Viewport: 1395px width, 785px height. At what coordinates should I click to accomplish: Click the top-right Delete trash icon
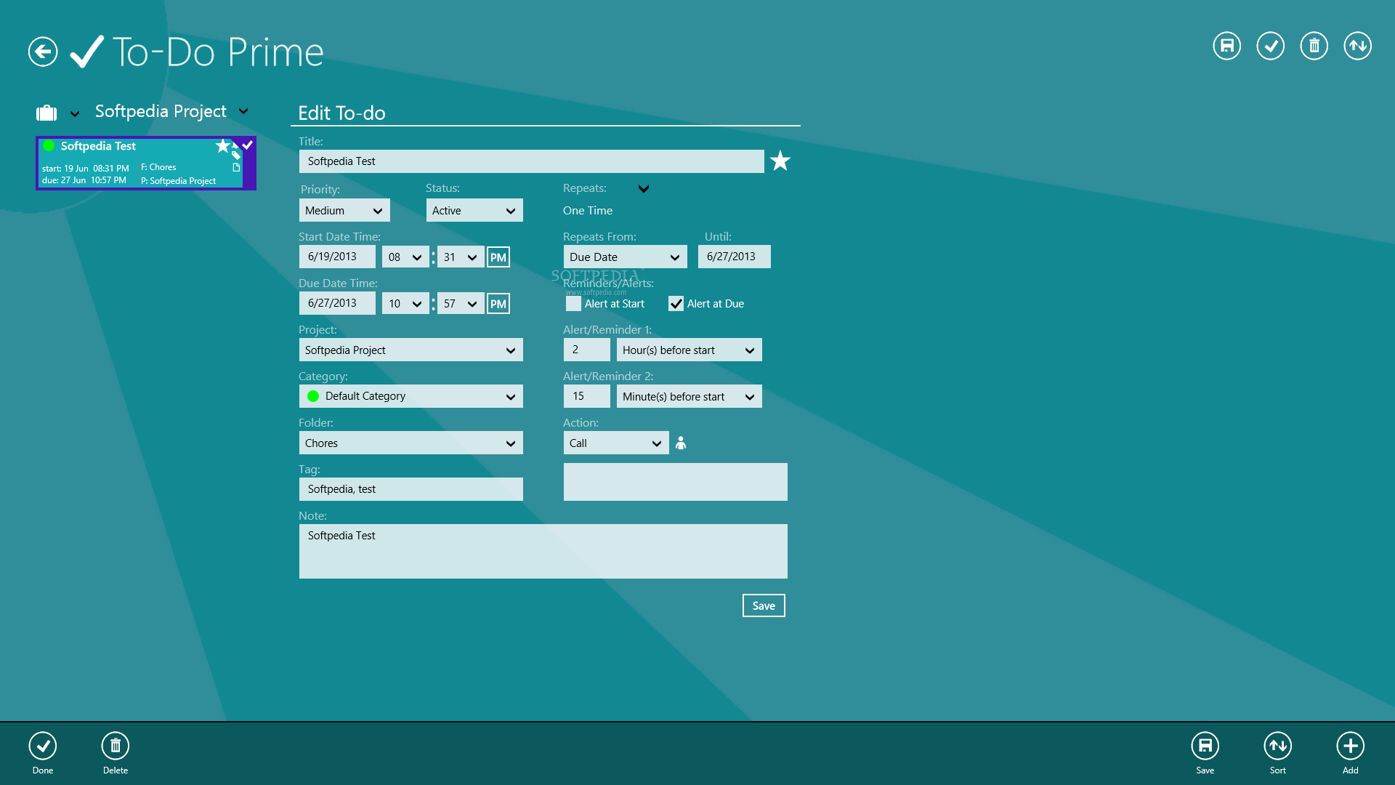click(1314, 46)
